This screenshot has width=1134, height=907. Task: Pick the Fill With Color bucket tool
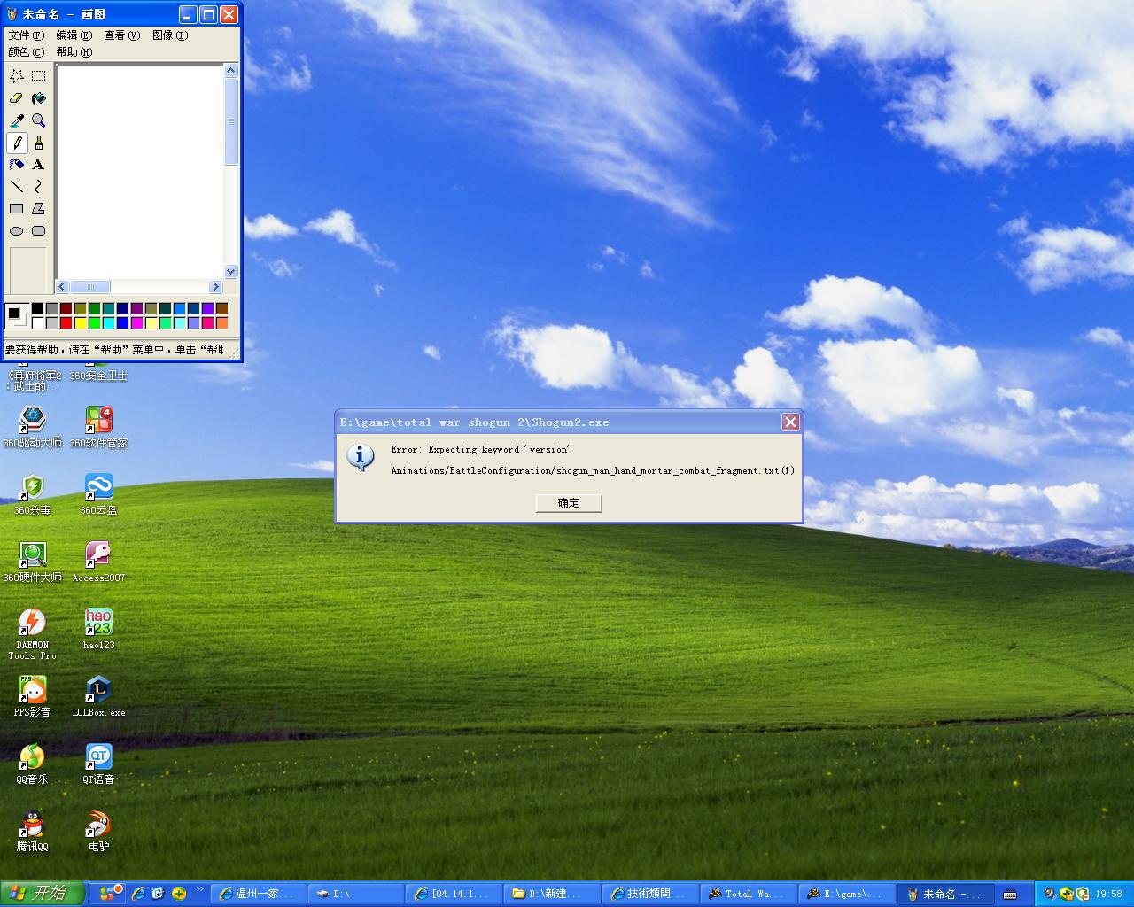38,98
